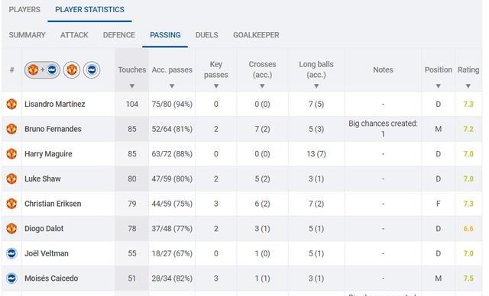The width and height of the screenshot is (489, 296).
Task: Click the Brighton crest beside Joël Veltman
Action: [11, 253]
